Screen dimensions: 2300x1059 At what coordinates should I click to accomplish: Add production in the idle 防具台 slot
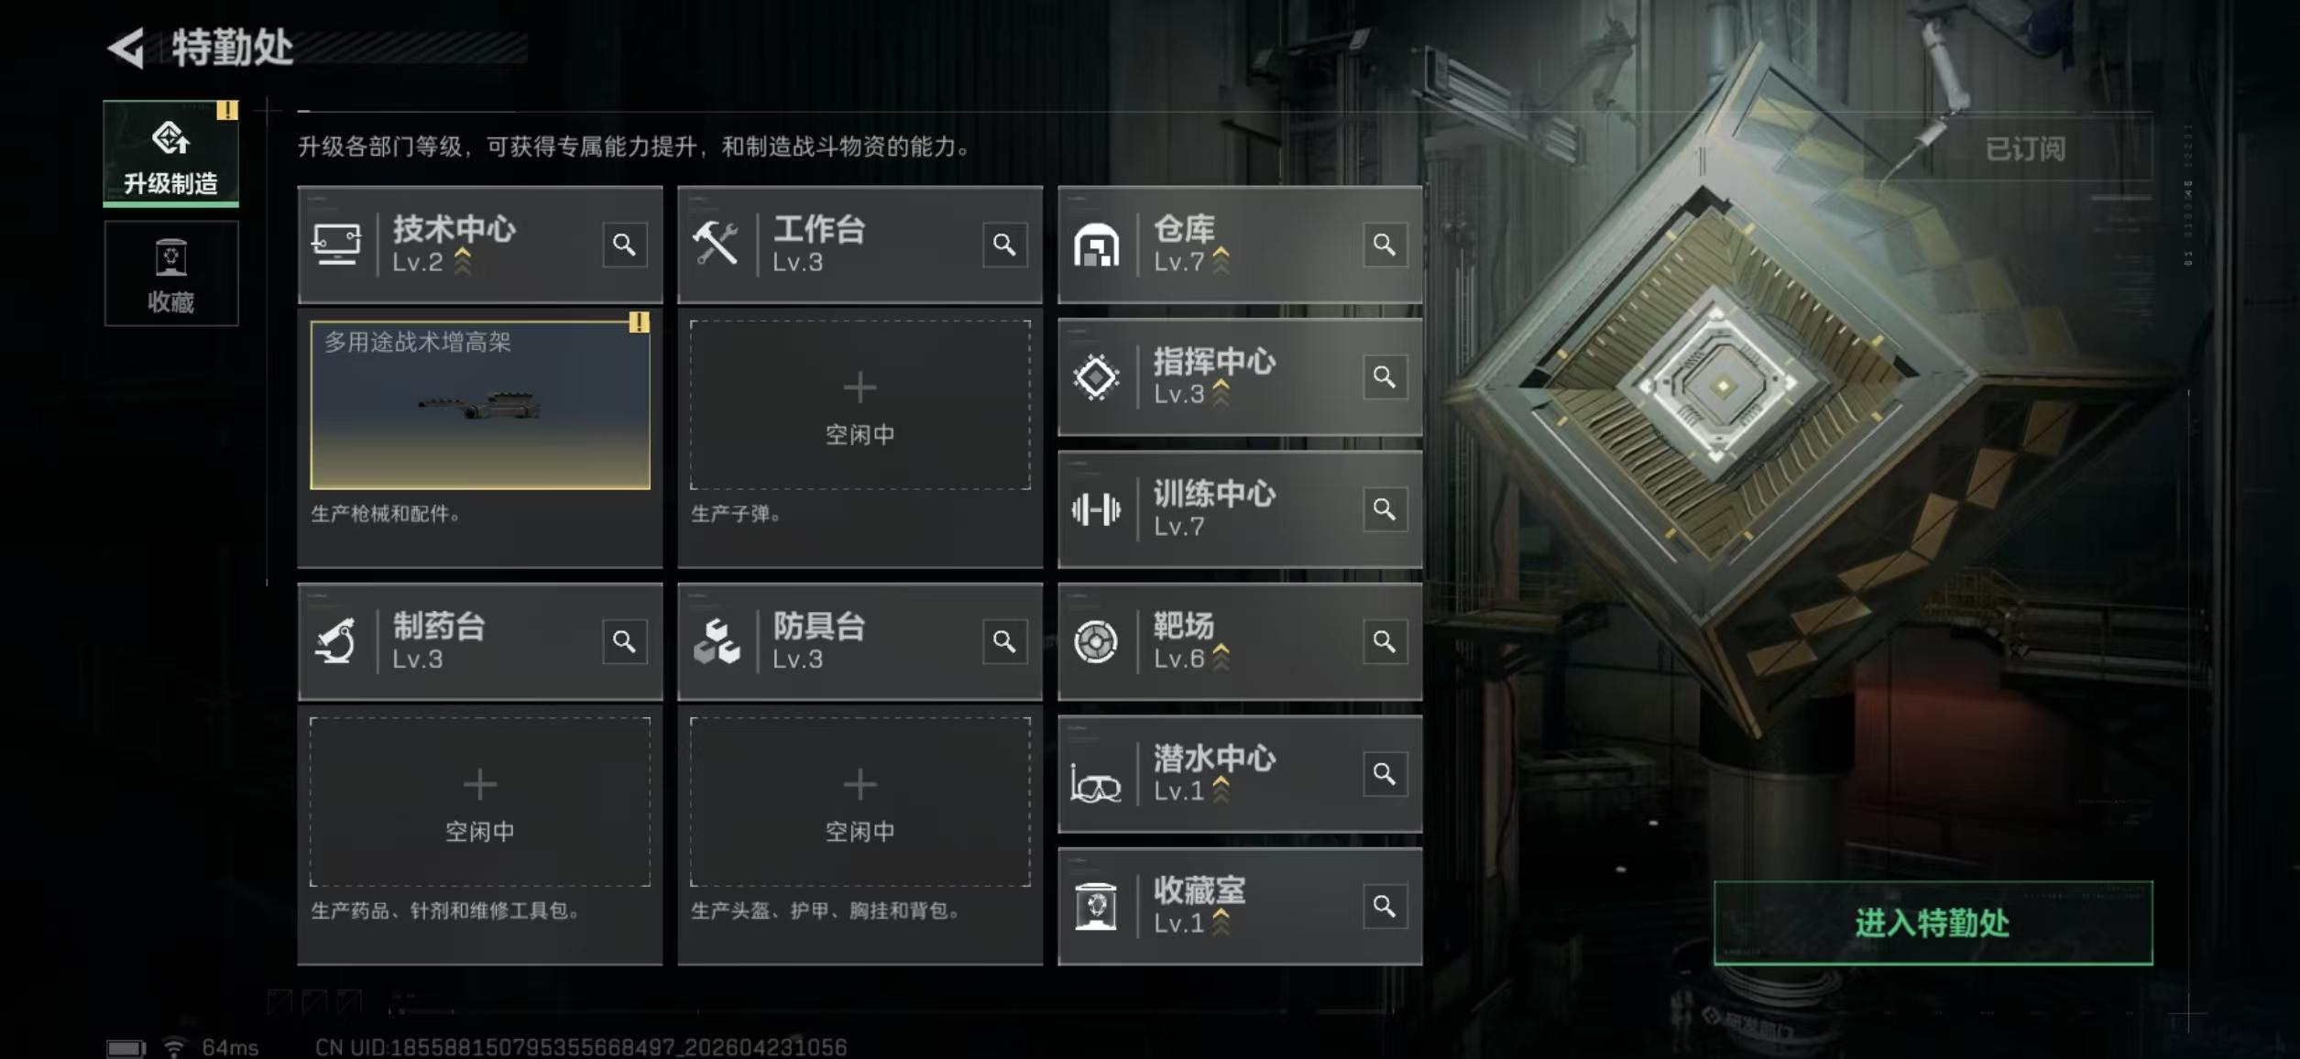pyautogui.click(x=860, y=802)
